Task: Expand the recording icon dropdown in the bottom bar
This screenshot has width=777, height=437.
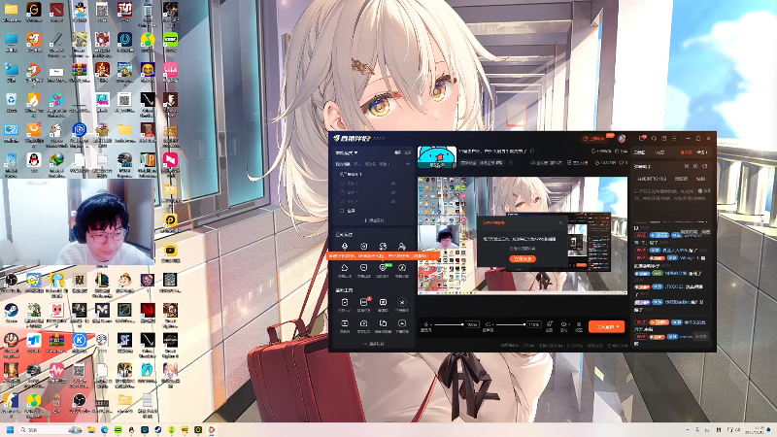Action: click(x=569, y=324)
